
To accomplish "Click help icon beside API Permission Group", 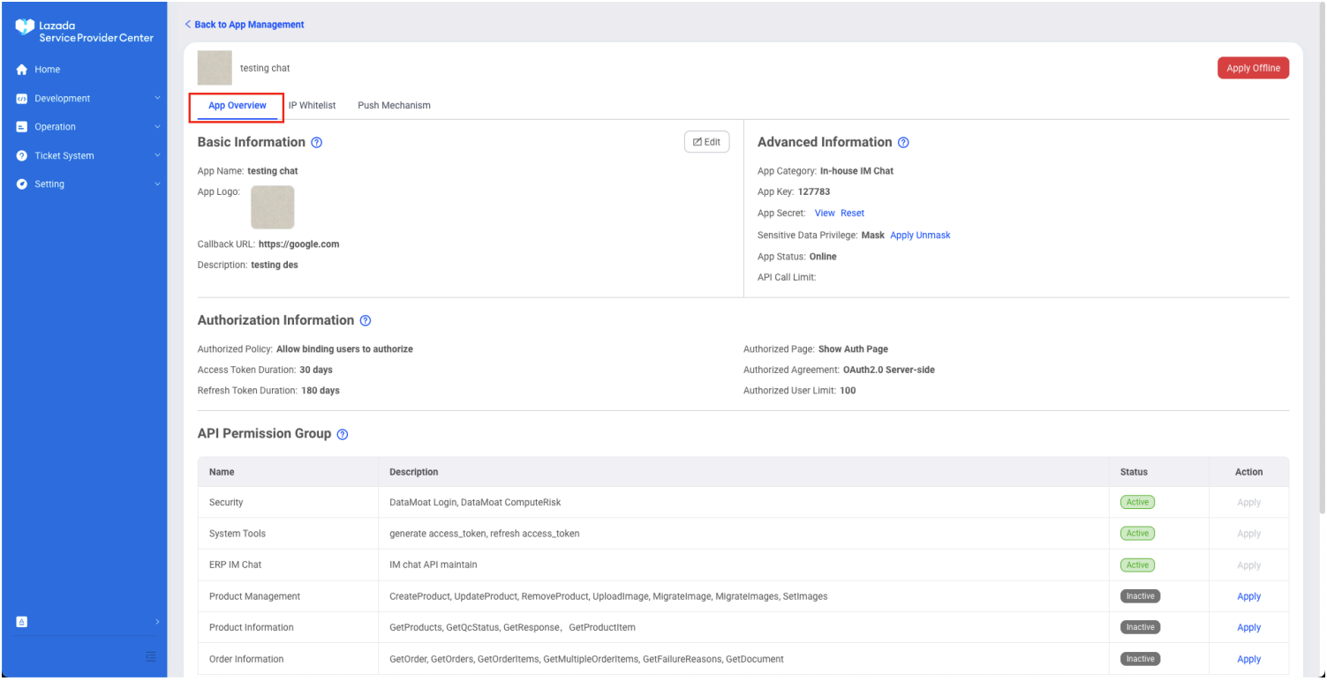I will [343, 434].
